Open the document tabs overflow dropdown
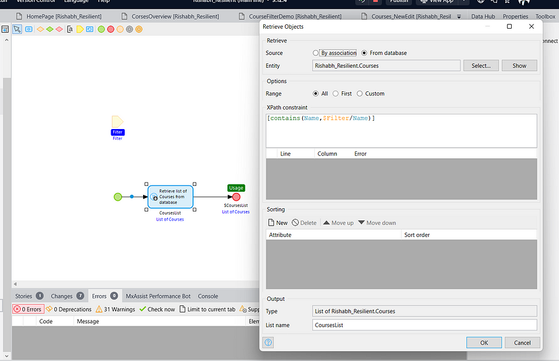The image size is (559, 361). tap(459, 17)
